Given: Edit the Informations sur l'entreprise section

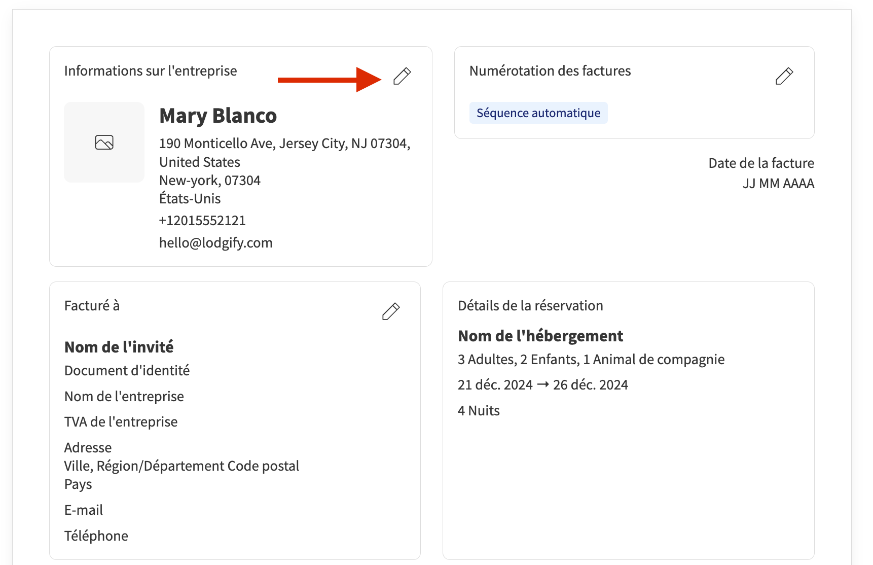Looking at the screenshot, I should [x=402, y=76].
